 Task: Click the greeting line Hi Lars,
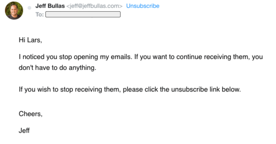point(30,40)
